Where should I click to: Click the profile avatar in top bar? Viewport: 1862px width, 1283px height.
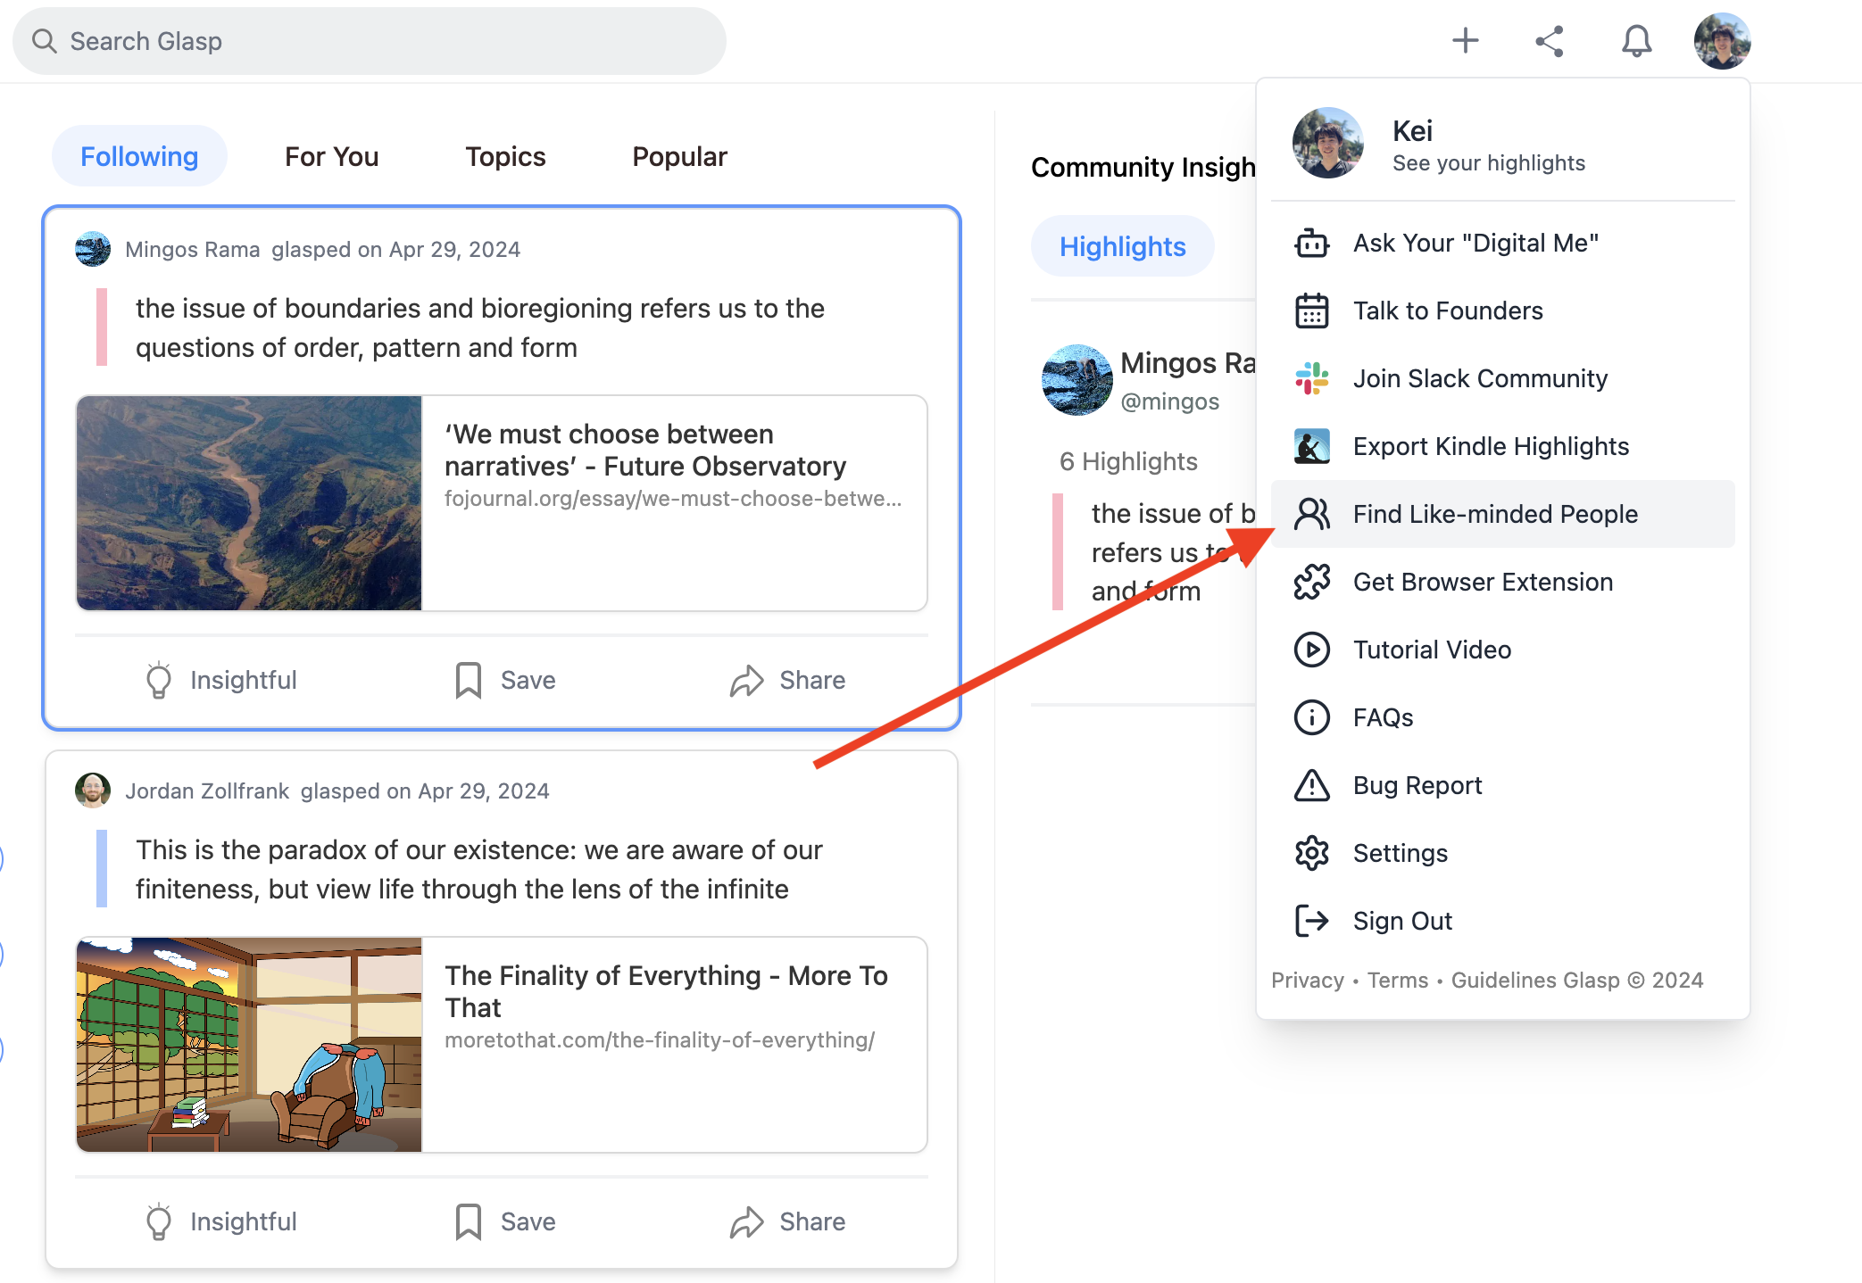[x=1721, y=41]
